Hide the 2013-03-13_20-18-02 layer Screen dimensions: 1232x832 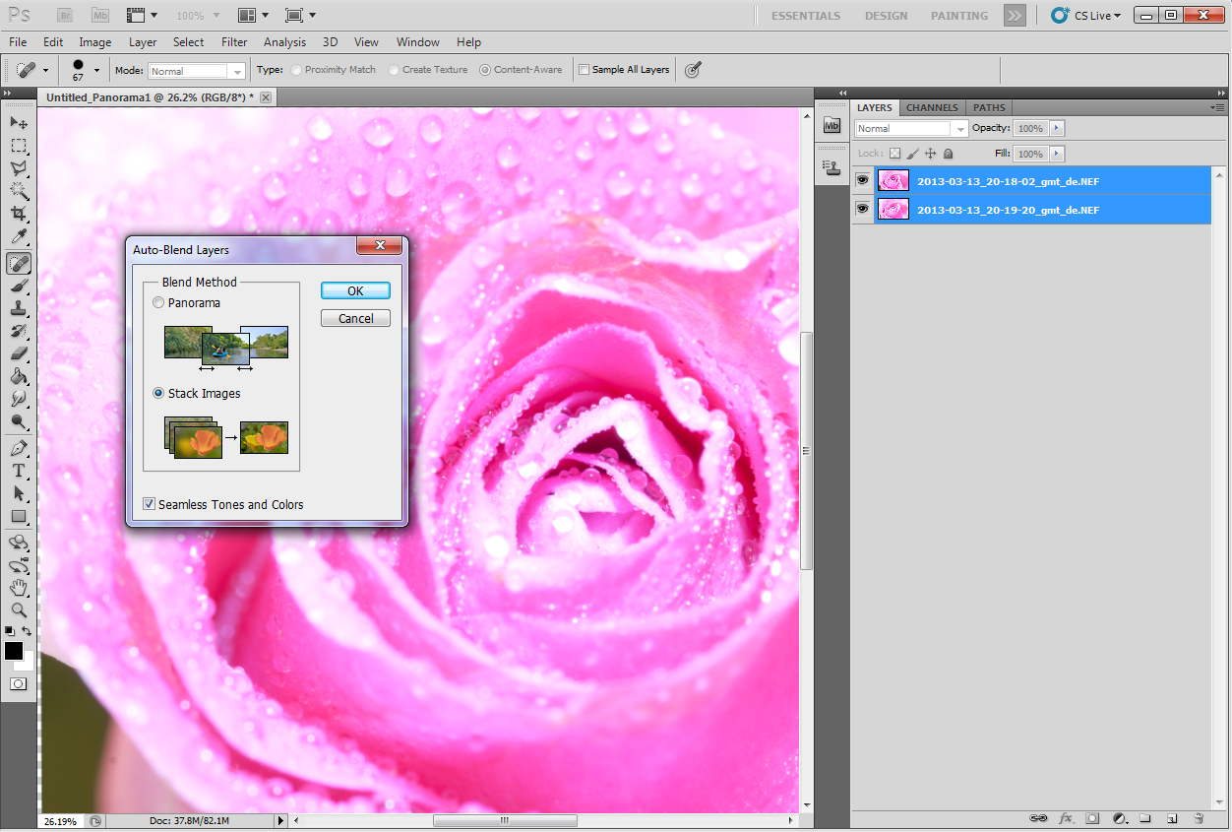(x=863, y=180)
